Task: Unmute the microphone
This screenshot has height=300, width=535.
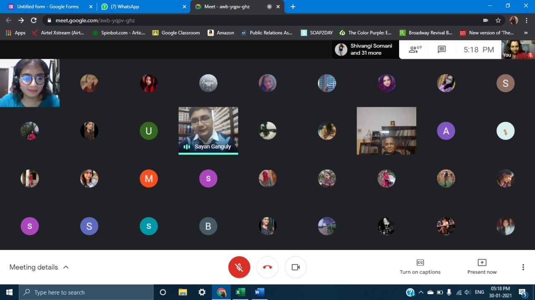Action: coord(239,267)
